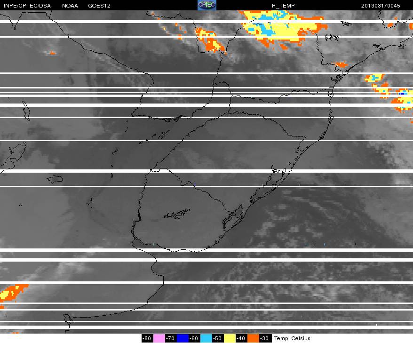Select the -50 legend value
413x343 pixels.
[218, 338]
